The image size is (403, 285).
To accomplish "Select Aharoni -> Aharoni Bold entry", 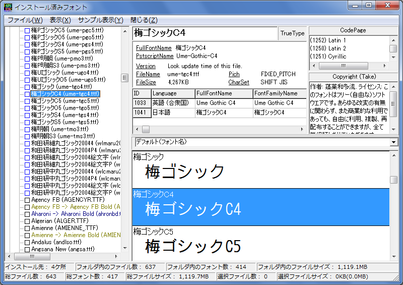I will (x=76, y=214).
